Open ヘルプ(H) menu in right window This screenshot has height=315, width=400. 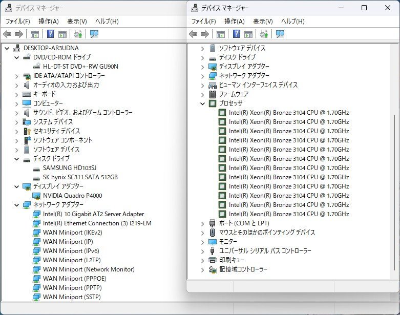pos(292,22)
